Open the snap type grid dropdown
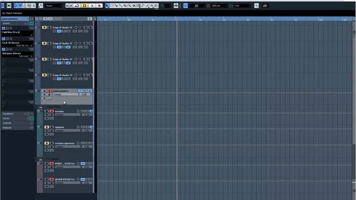 click(197, 6)
